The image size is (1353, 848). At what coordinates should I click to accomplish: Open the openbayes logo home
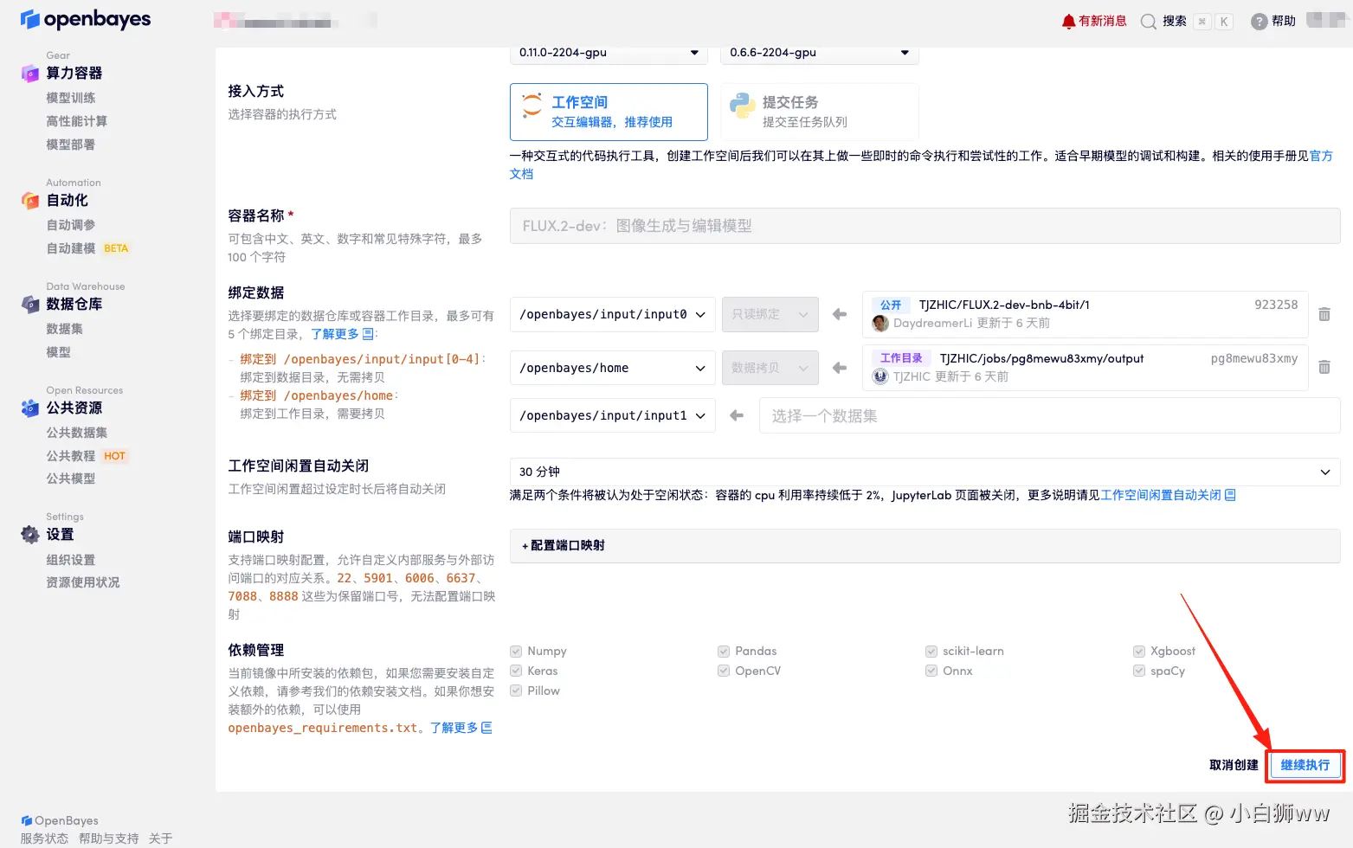tap(86, 19)
